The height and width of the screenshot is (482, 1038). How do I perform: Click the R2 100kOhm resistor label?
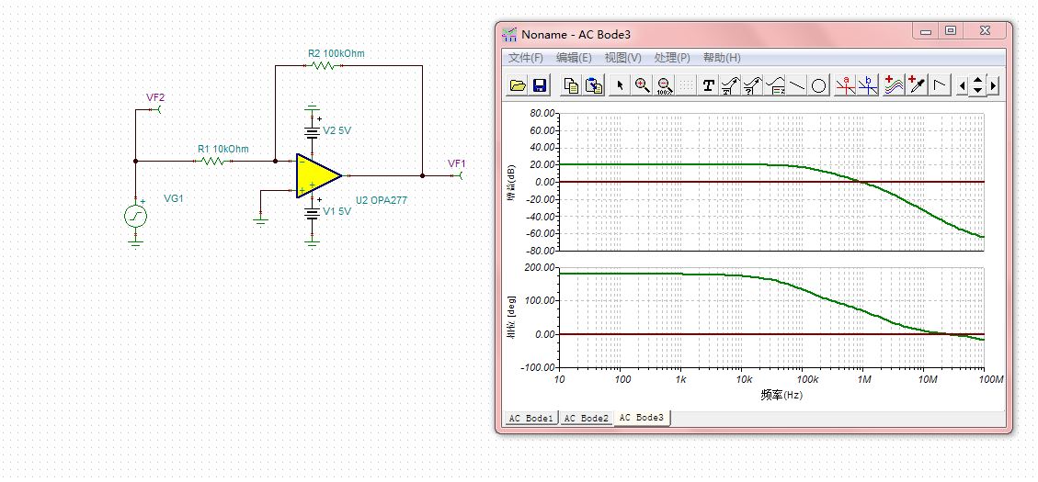click(x=336, y=53)
